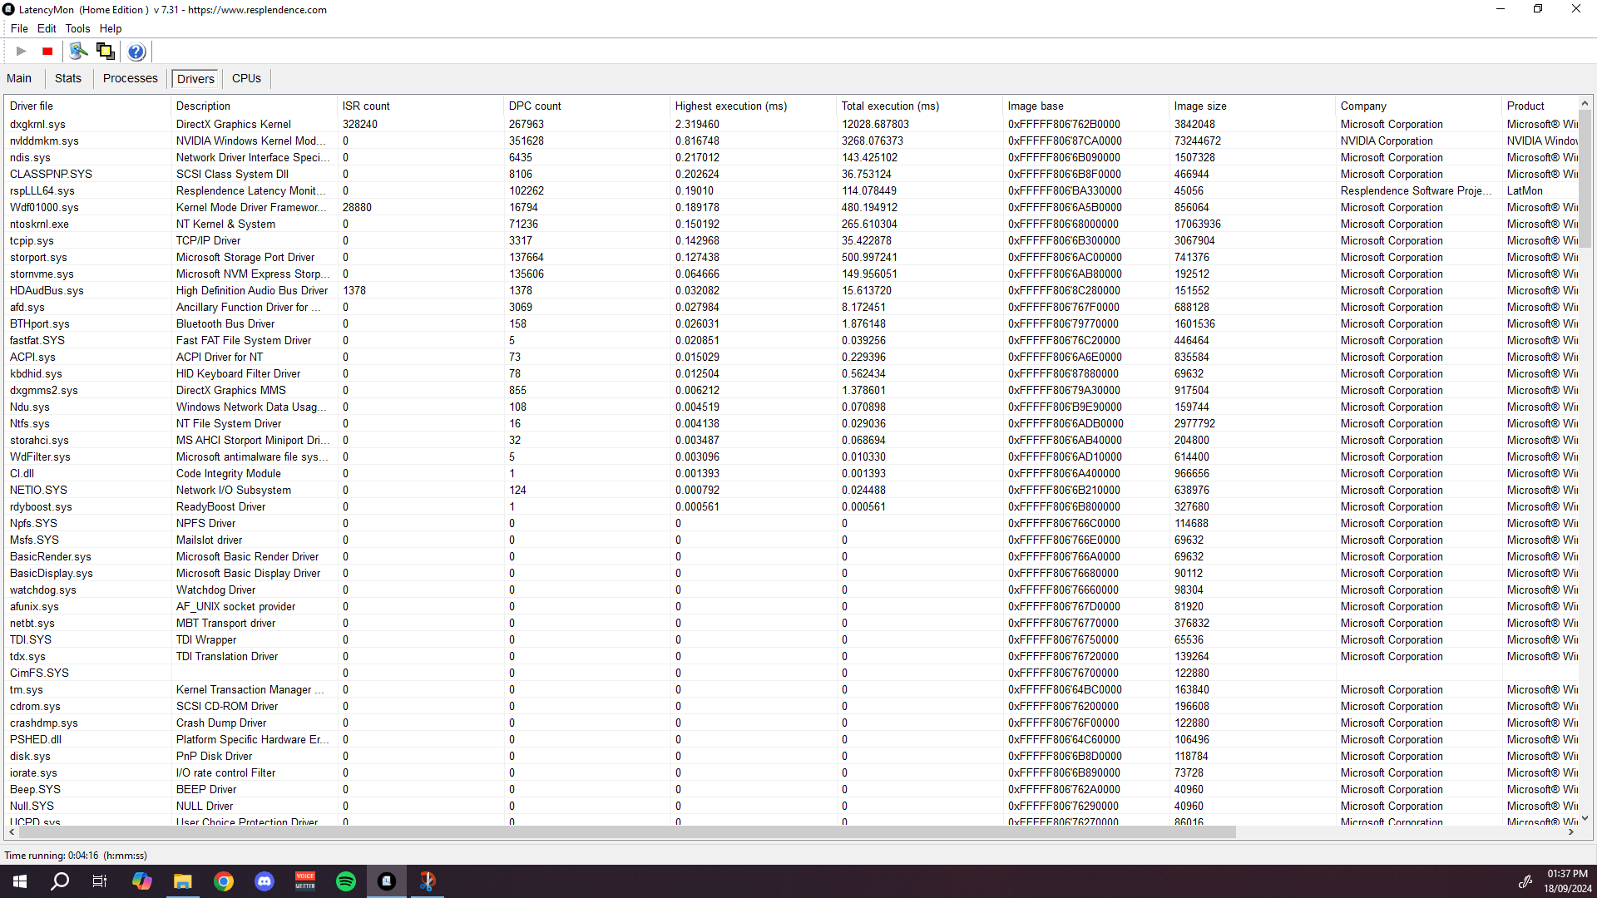Open the blue Help question mark icon
This screenshot has width=1597, height=898.
click(136, 52)
